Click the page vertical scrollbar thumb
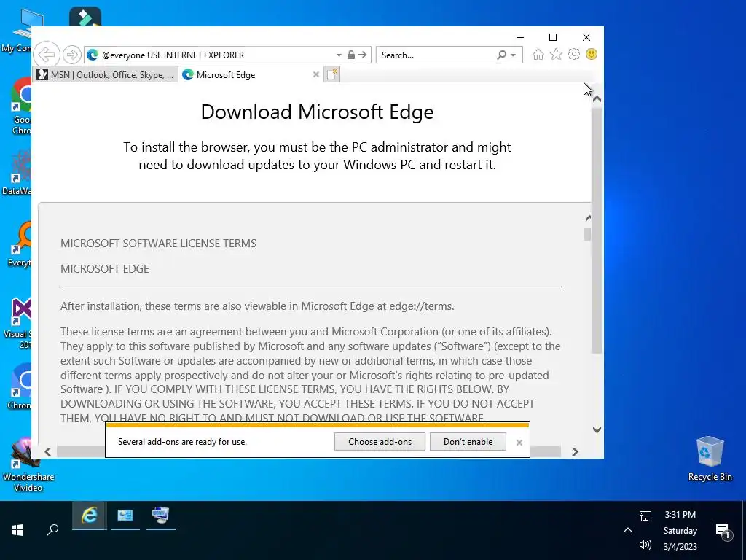This screenshot has height=560, width=746. click(x=597, y=231)
